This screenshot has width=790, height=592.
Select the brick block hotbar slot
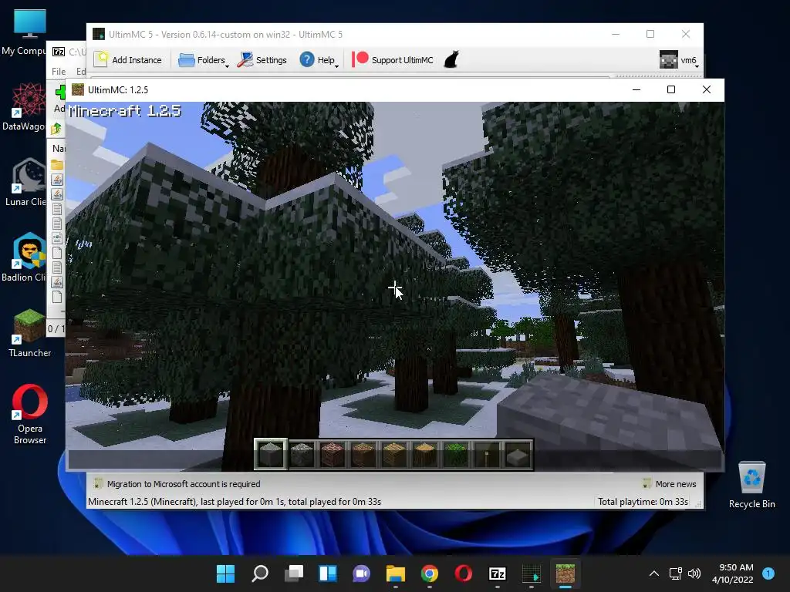coord(333,455)
